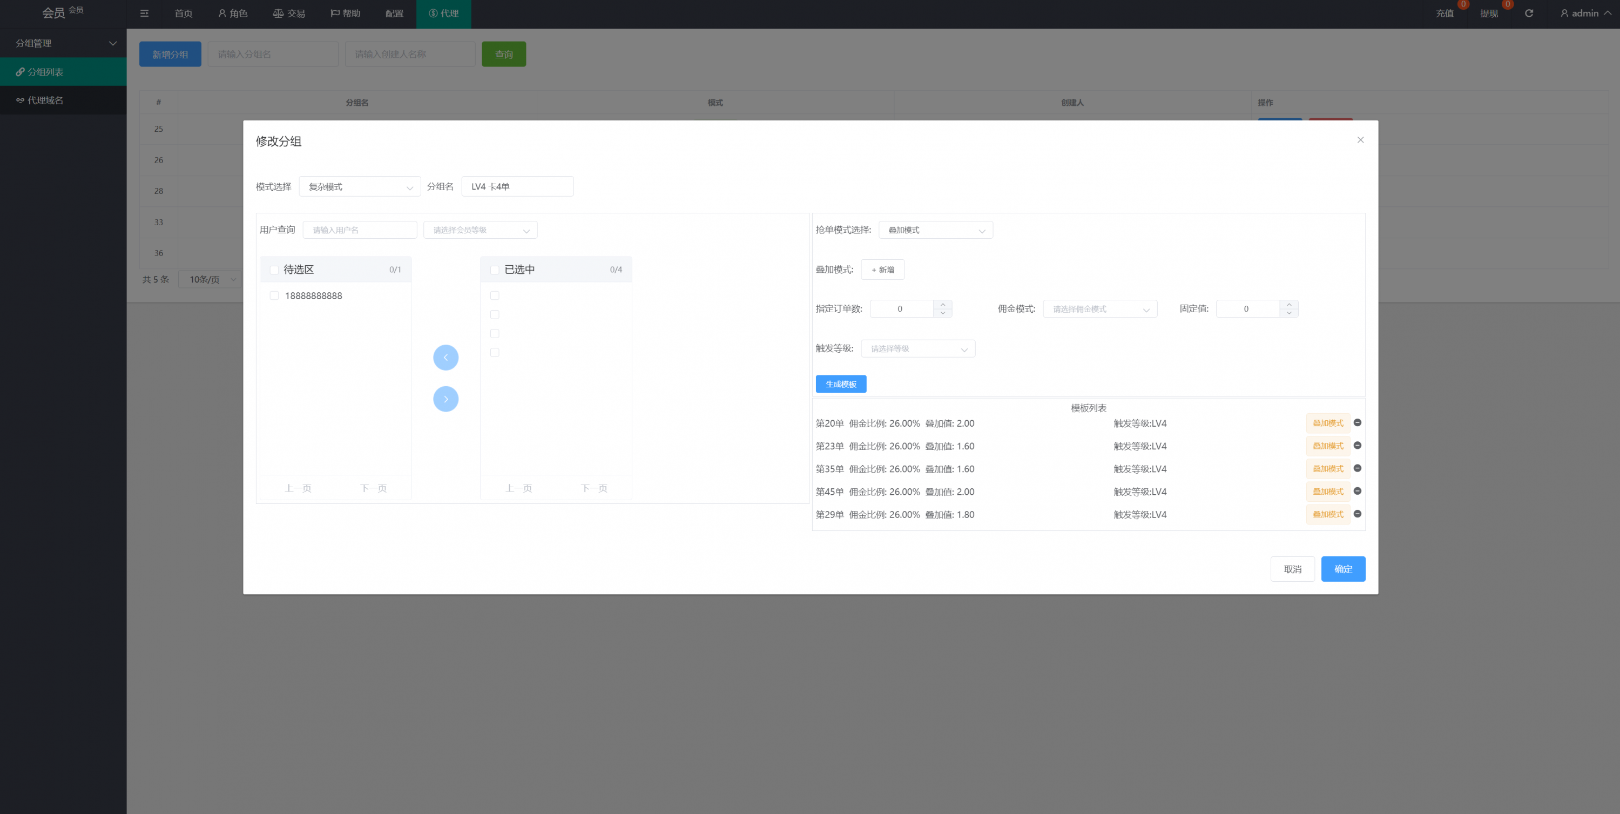Select 代理域名 in the sidebar

tap(45, 100)
